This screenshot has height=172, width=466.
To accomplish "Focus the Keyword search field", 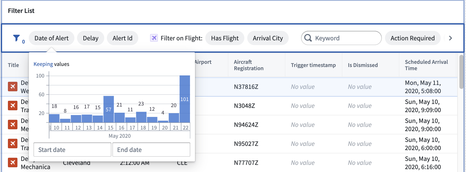I will 341,38.
